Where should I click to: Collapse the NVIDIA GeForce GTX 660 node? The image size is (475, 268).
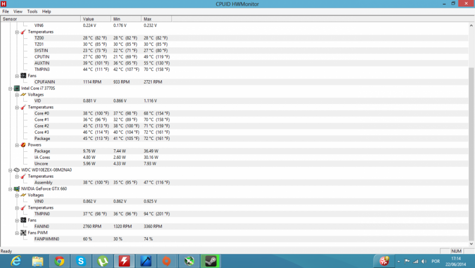click(10, 189)
